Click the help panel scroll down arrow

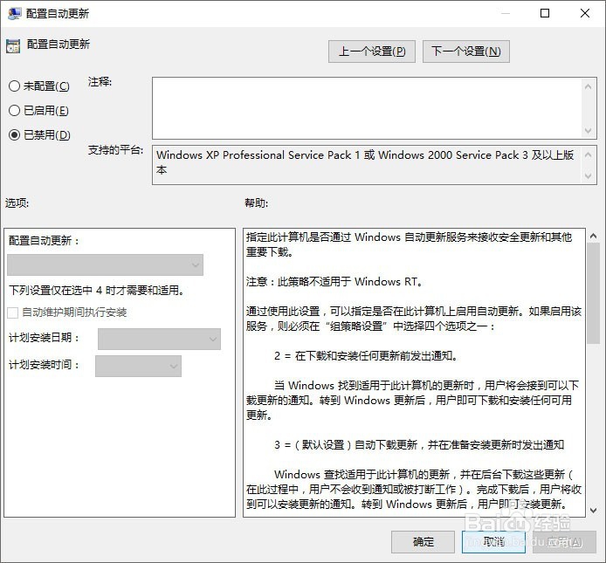tap(593, 510)
